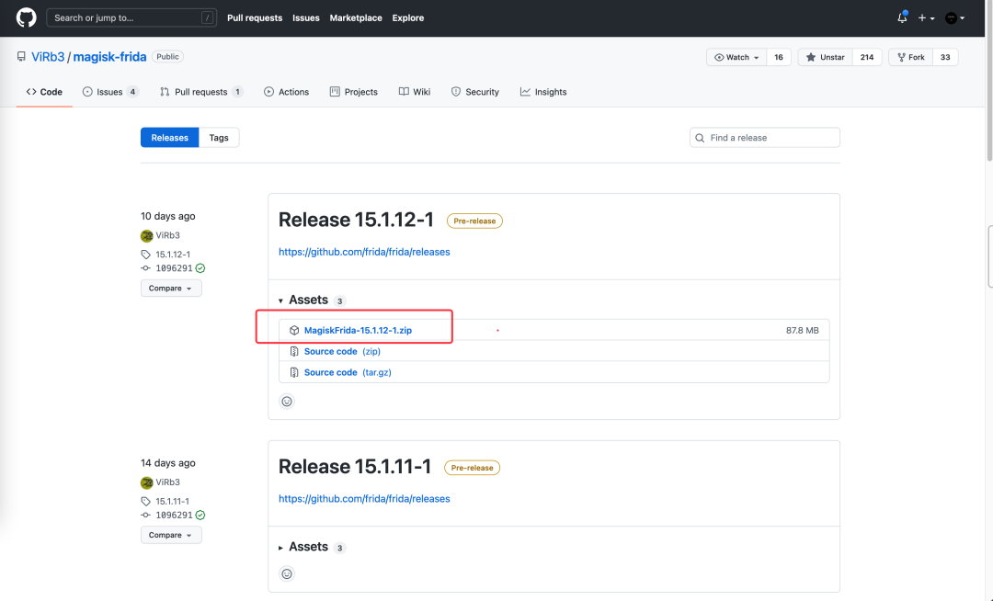The height and width of the screenshot is (601, 993).
Task: Open commit 1096291 under 15.1.12-1
Action: click(x=174, y=268)
